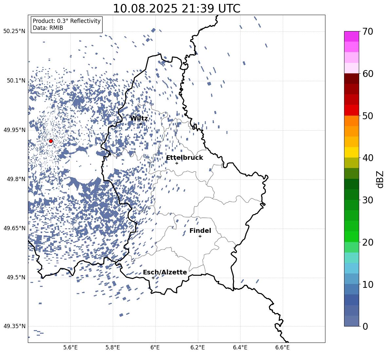Click the 49.5°N latitude label
The image size is (388, 354).
pos(16,278)
